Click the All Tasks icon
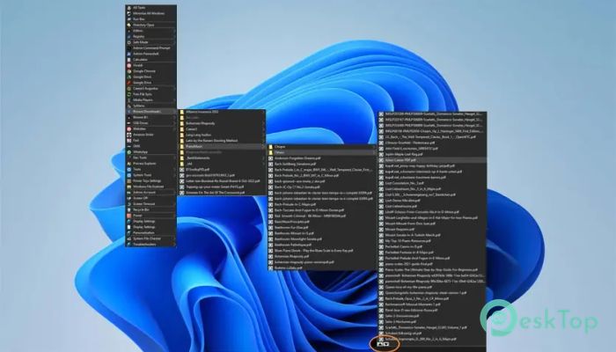The width and height of the screenshot is (616, 352). click(128, 7)
